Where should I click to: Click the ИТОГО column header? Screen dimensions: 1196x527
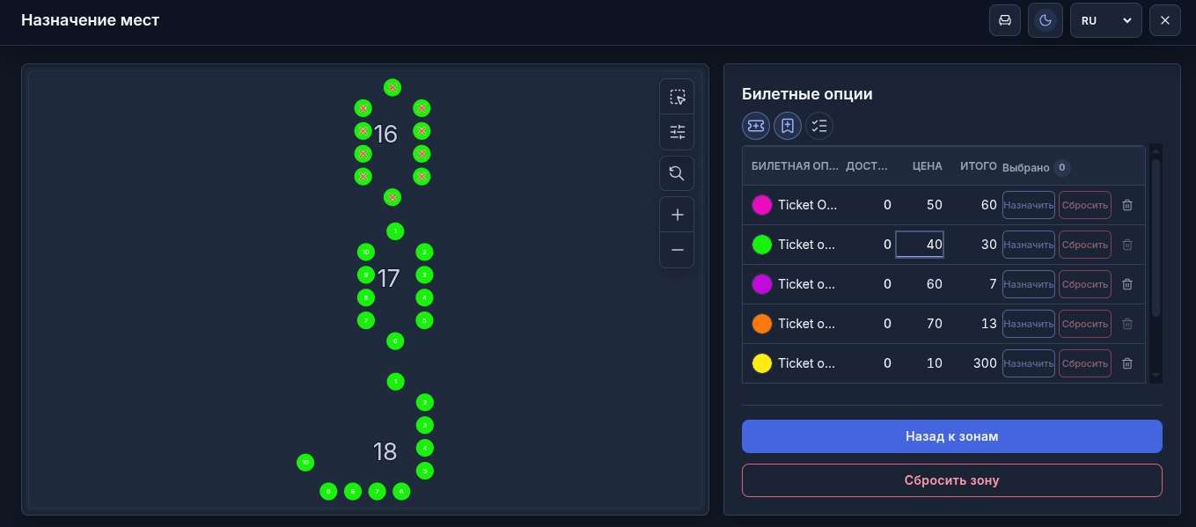979,165
